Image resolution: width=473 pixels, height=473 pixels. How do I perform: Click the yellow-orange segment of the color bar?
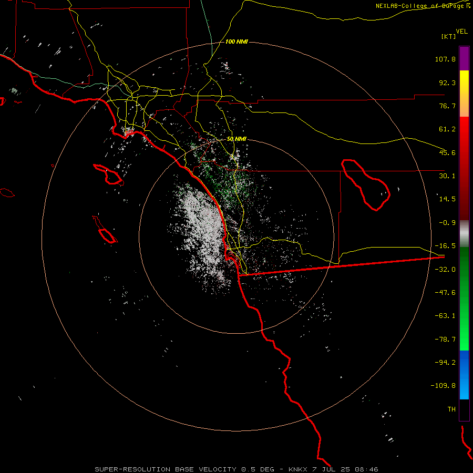[464, 94]
